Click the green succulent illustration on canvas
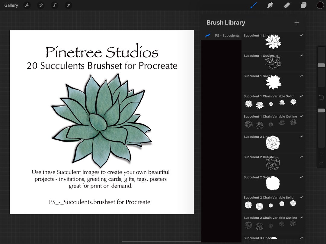Screen dimensions: 326x244 (x=102, y=120)
